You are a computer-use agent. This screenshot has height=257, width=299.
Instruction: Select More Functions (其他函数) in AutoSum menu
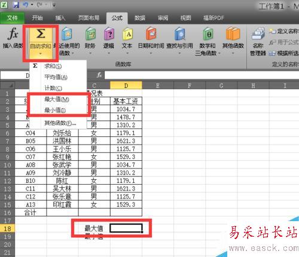[x=58, y=123]
